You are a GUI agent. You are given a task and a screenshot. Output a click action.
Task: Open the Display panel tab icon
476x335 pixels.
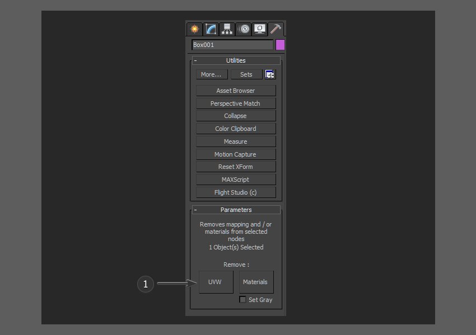coord(260,29)
